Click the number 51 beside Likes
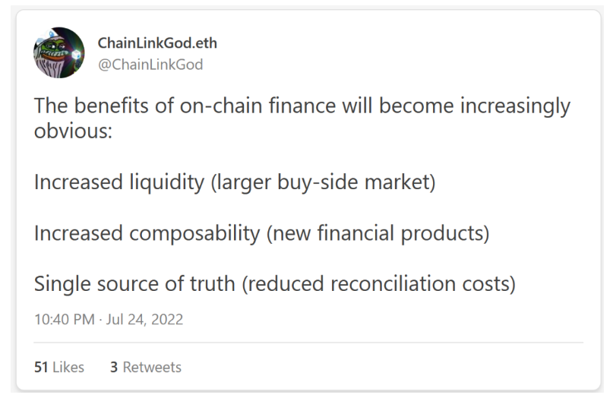The height and width of the screenshot is (398, 613). (x=41, y=367)
